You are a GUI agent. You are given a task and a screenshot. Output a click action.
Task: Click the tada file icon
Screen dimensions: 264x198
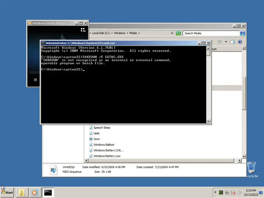tap(91, 133)
